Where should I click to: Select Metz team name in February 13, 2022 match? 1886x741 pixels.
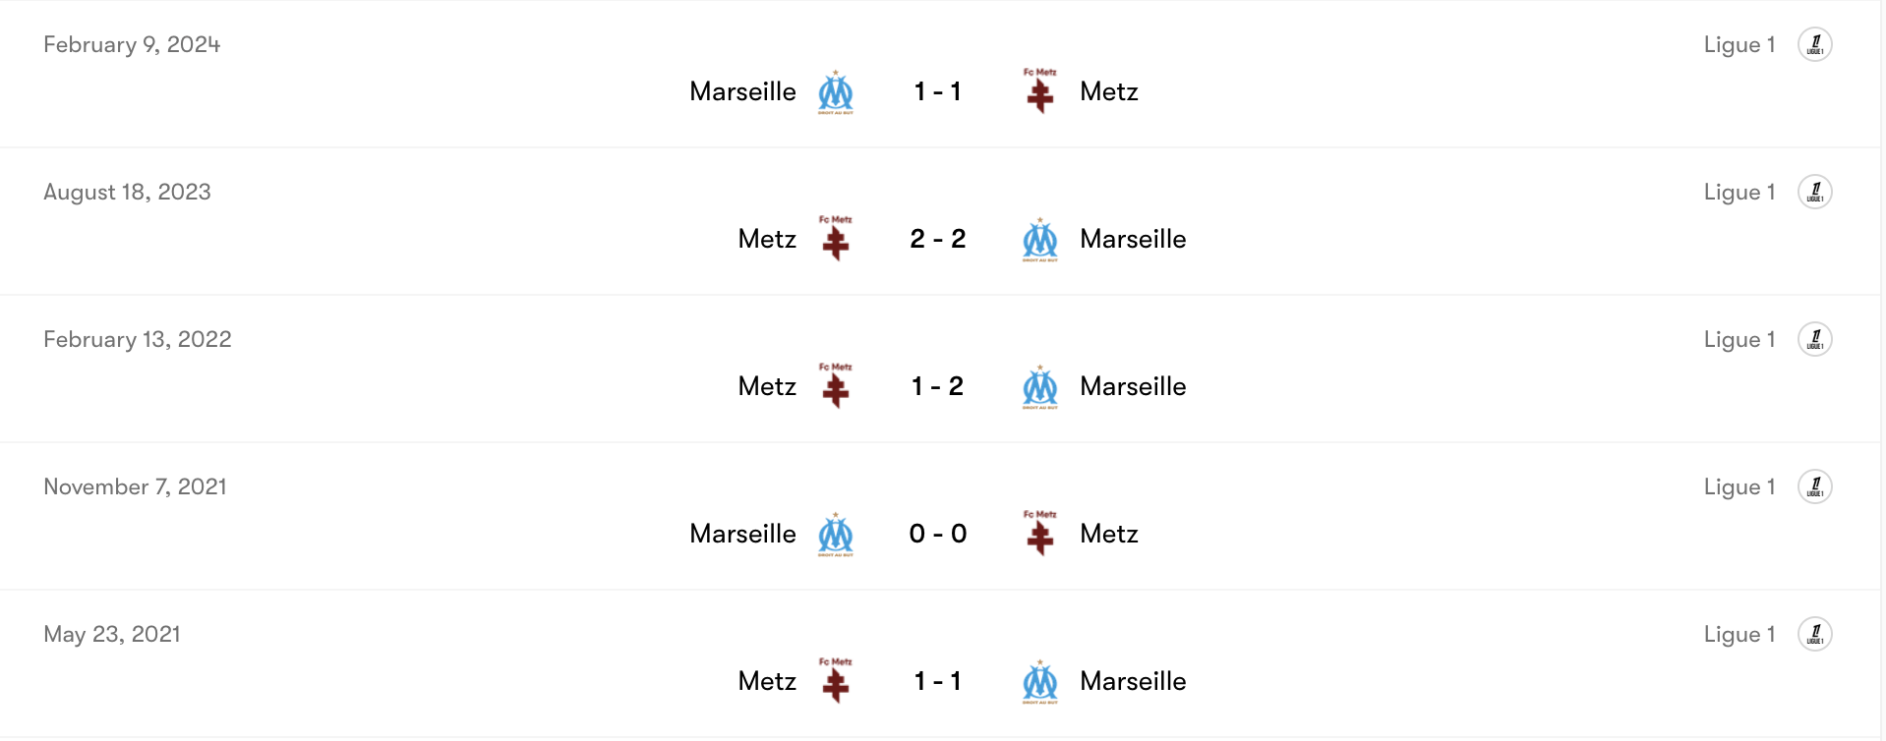[x=767, y=387]
